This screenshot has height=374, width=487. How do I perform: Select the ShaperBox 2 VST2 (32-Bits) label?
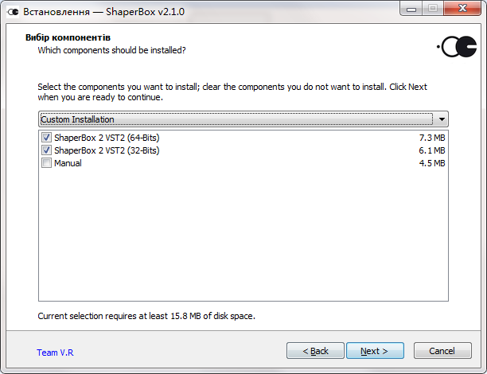point(107,150)
